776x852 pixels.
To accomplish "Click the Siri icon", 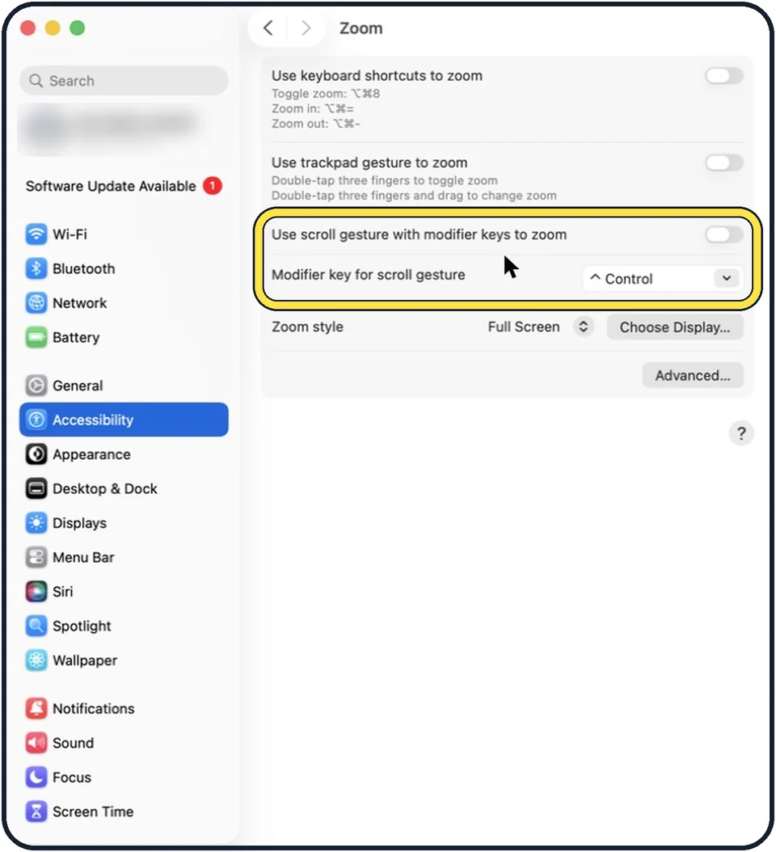I will point(36,591).
